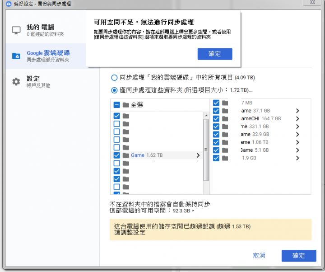Click the folder icon in the 37.1 GB row
The image size is (325, 272).
pyautogui.click(x=225, y=111)
